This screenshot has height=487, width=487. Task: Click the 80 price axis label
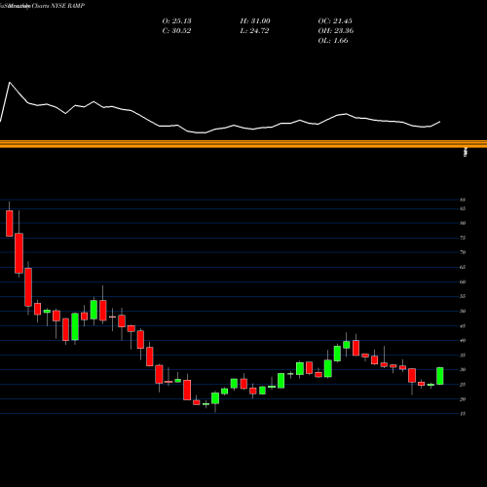[x=463, y=223]
